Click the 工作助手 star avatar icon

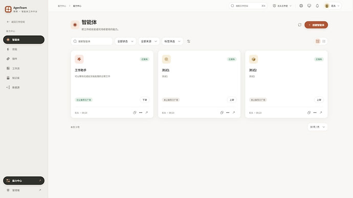79,59
